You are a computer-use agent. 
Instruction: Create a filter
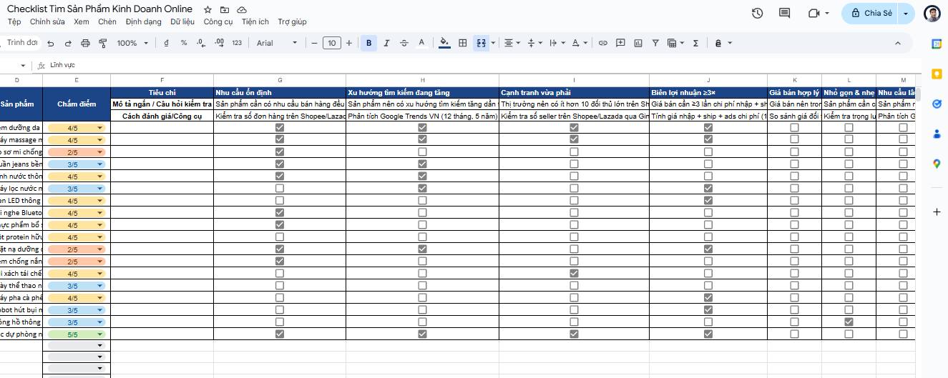[655, 43]
